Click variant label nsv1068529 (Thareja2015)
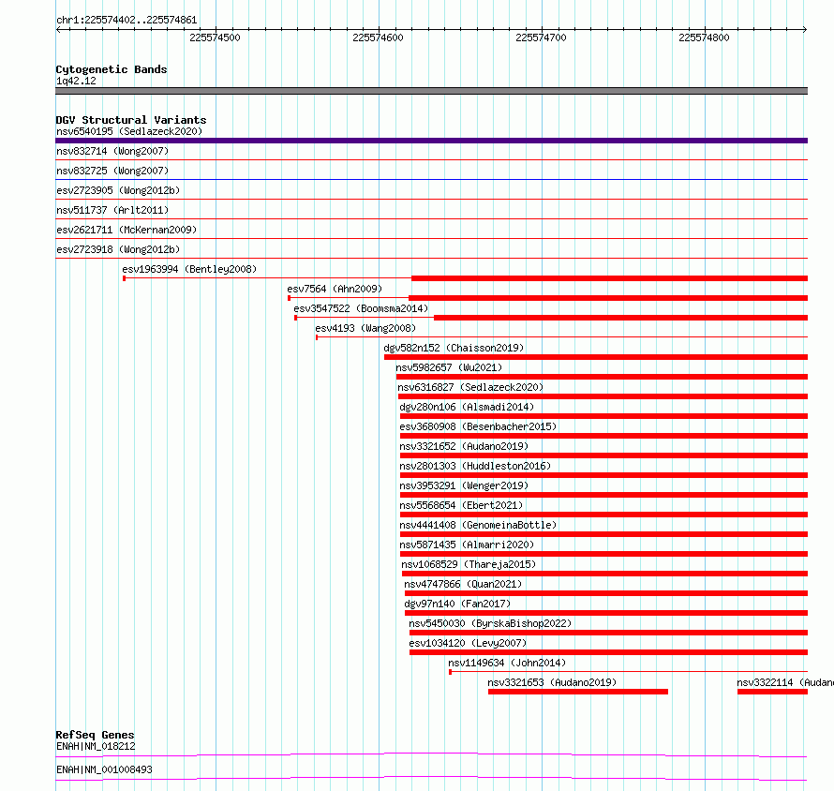The image size is (834, 791). coord(469,564)
